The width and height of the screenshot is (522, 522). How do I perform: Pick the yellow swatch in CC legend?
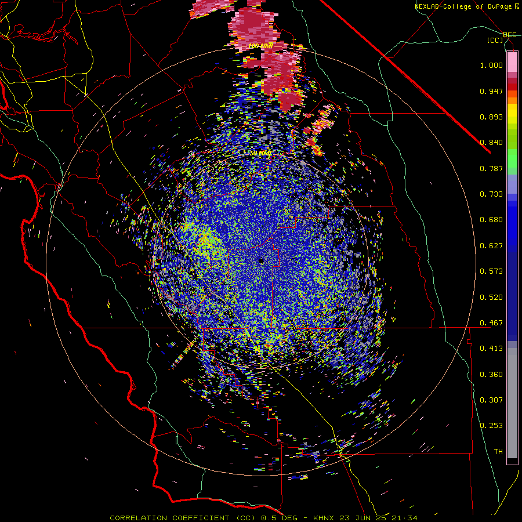point(512,114)
